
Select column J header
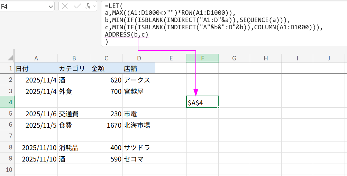329,58
